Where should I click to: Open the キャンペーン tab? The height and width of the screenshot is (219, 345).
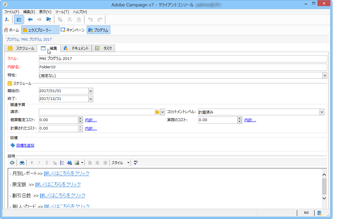point(73,30)
